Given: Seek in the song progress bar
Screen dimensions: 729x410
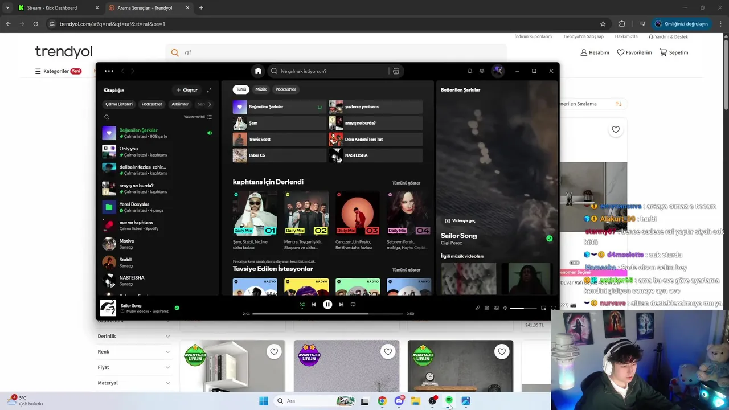Looking at the screenshot, I should click(x=327, y=314).
